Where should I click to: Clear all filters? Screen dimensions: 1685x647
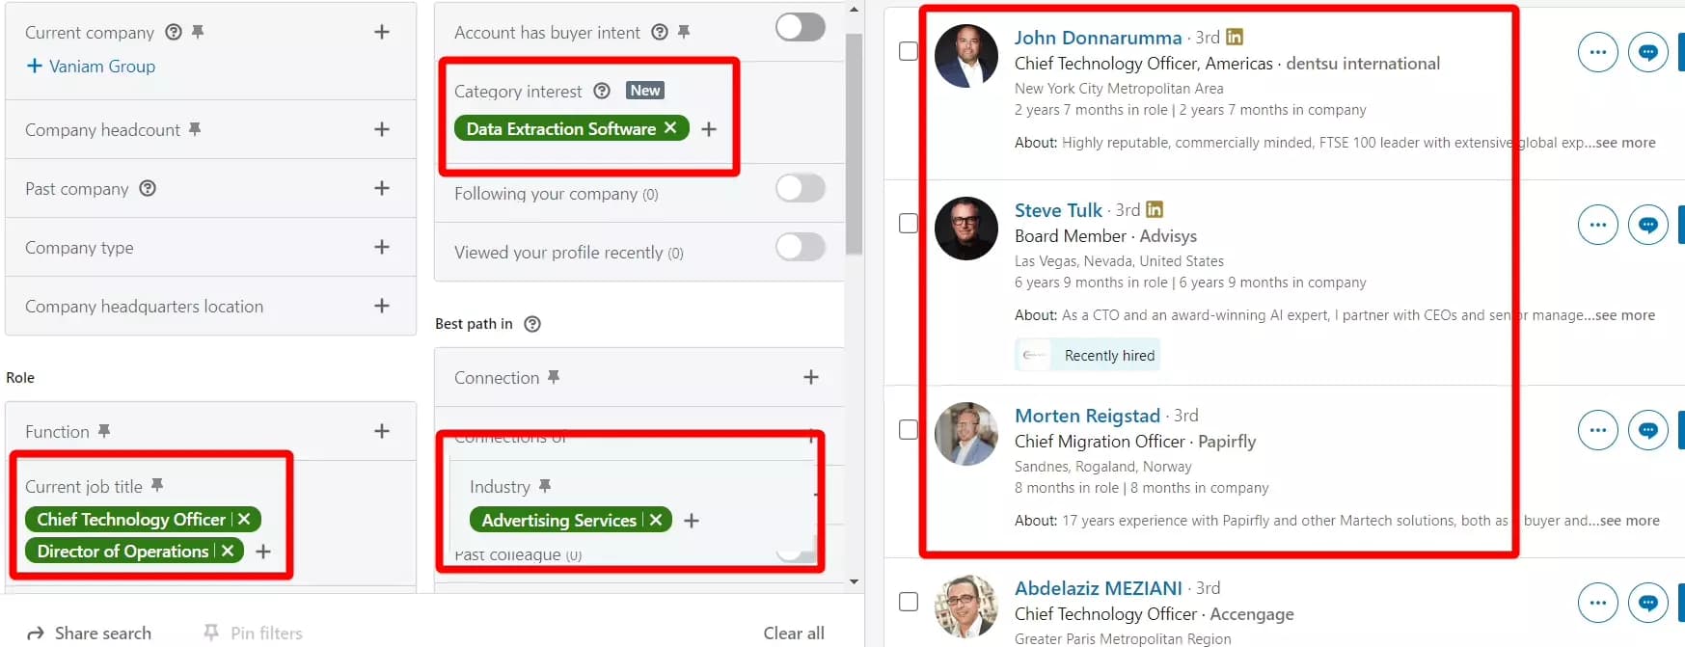coord(794,634)
